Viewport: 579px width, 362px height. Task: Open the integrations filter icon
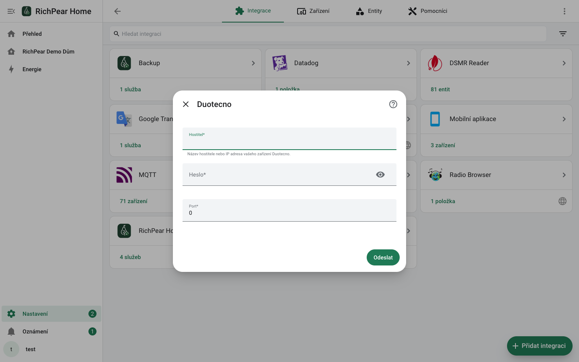click(563, 34)
